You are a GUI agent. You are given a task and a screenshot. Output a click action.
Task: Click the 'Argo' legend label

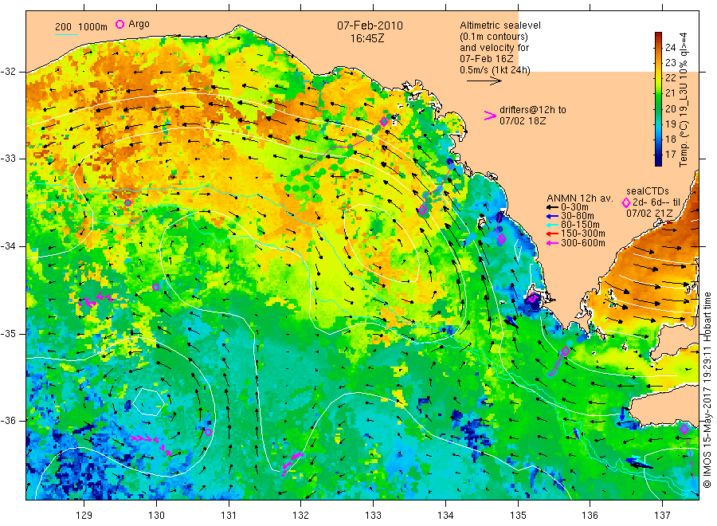(139, 24)
